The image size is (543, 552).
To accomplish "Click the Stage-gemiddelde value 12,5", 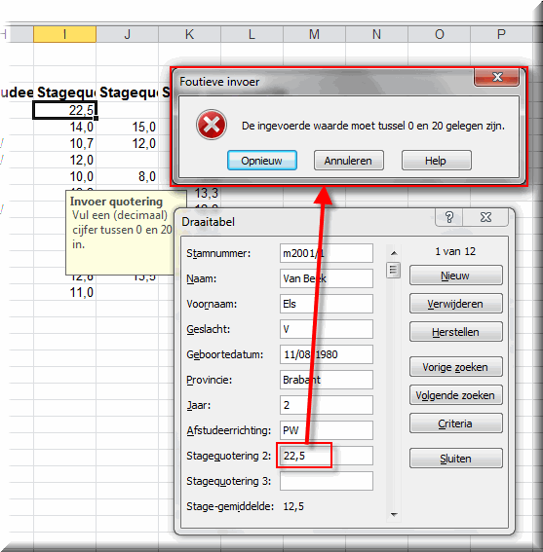I will point(293,506).
